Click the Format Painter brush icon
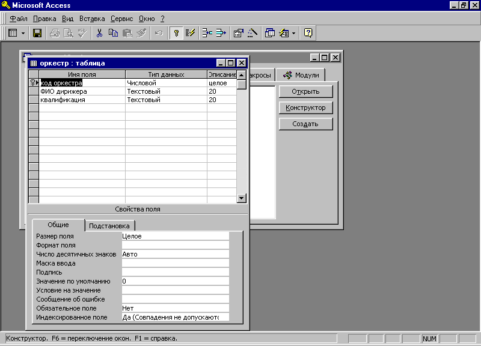The height and width of the screenshot is (346, 481). click(141, 33)
